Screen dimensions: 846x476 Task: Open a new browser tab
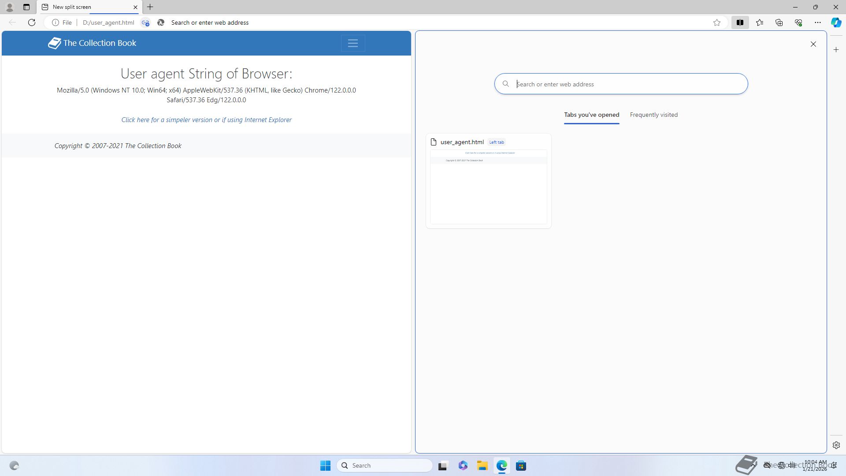(150, 7)
